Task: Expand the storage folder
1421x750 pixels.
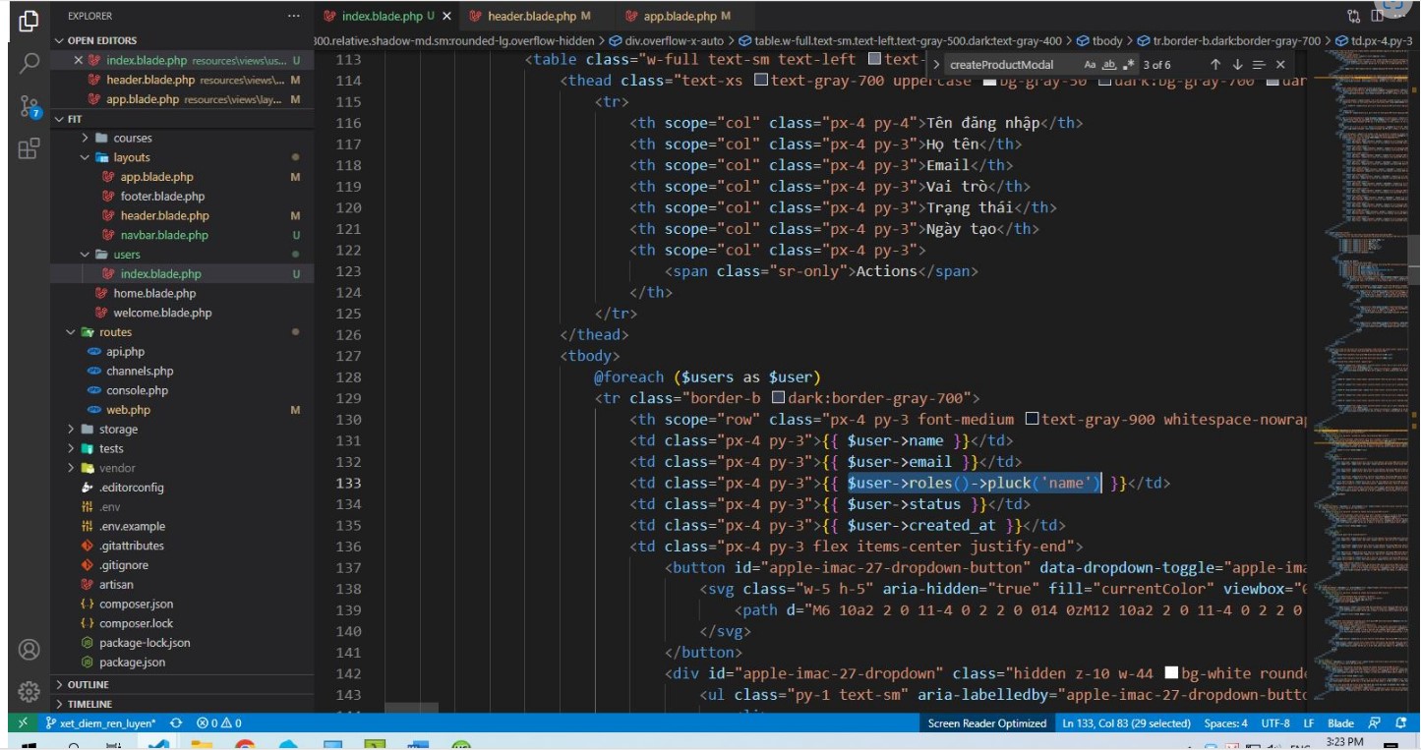Action: coord(118,430)
